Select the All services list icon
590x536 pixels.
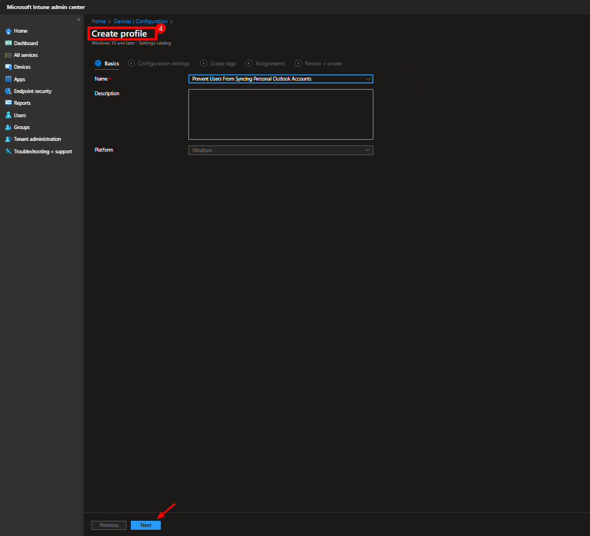click(8, 55)
